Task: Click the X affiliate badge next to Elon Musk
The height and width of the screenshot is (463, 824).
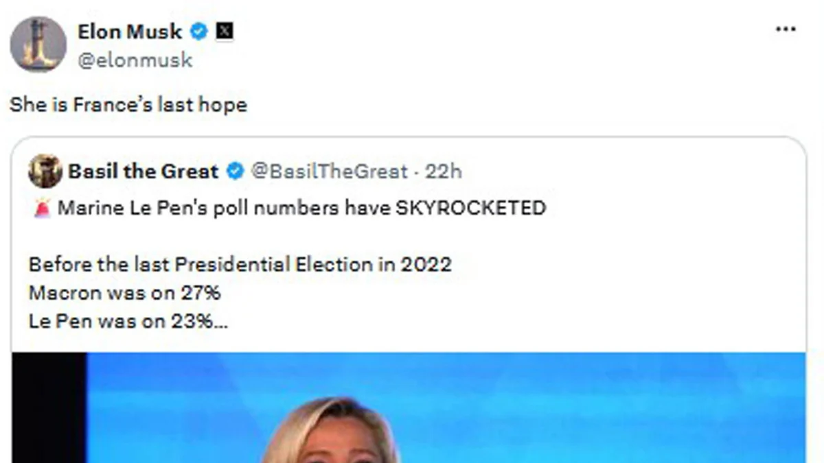Action: [225, 32]
